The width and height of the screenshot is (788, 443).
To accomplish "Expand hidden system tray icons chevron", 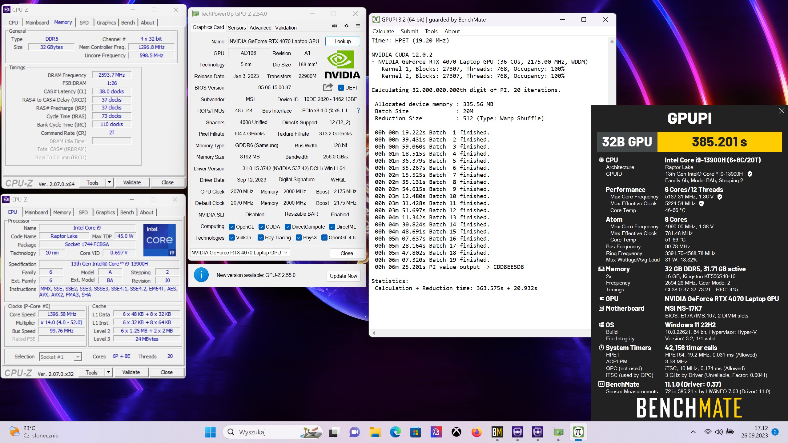I will (693, 432).
